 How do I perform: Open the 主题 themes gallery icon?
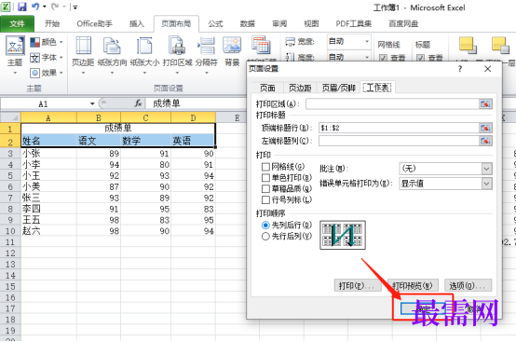pos(15,46)
